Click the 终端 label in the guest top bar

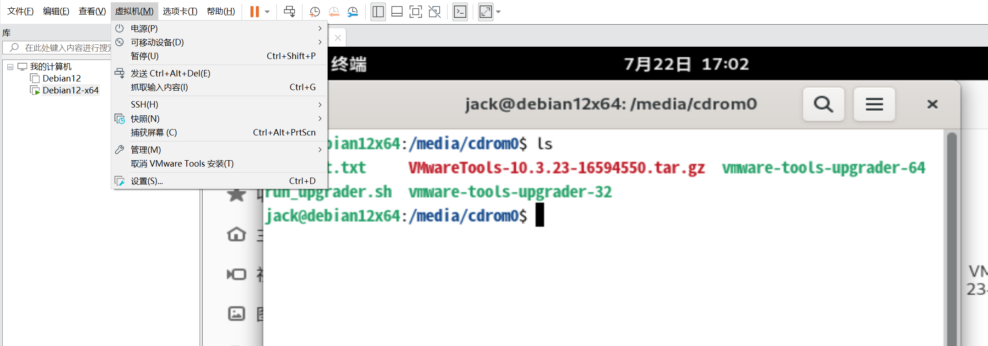coord(349,64)
